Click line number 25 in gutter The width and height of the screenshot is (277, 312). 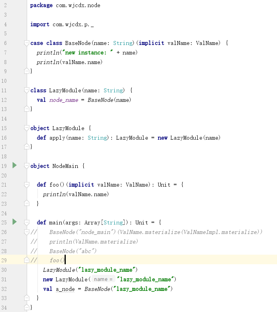[x=4, y=222]
